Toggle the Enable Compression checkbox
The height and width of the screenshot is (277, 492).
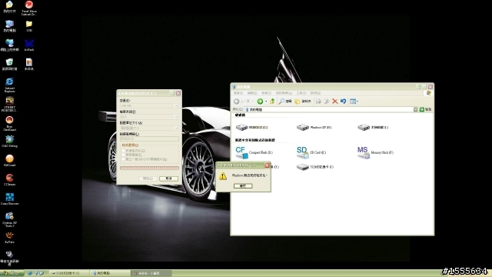[123, 155]
